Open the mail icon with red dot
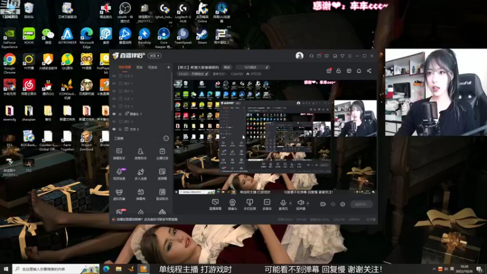This screenshot has width=487, height=274. [319, 56]
